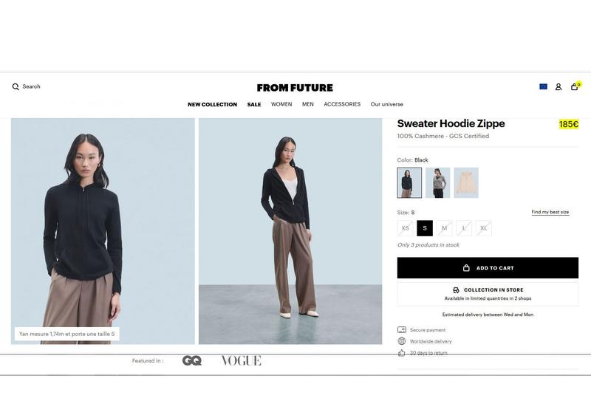This screenshot has height=415, width=591.
Task: Open the WOMEN menu
Action: (x=281, y=104)
